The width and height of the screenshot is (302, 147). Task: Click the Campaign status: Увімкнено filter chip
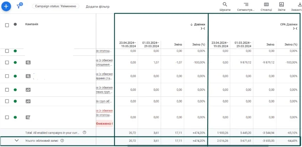(x=56, y=6)
